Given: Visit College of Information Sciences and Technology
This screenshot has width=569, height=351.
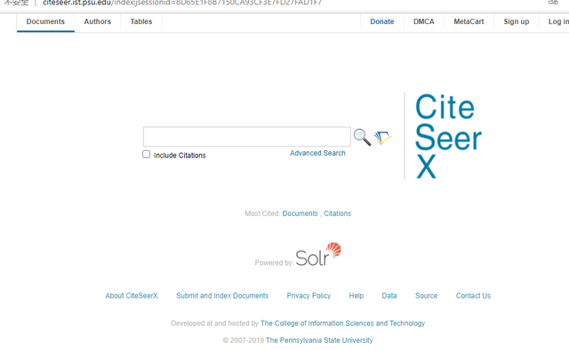Looking at the screenshot, I should pos(342,323).
